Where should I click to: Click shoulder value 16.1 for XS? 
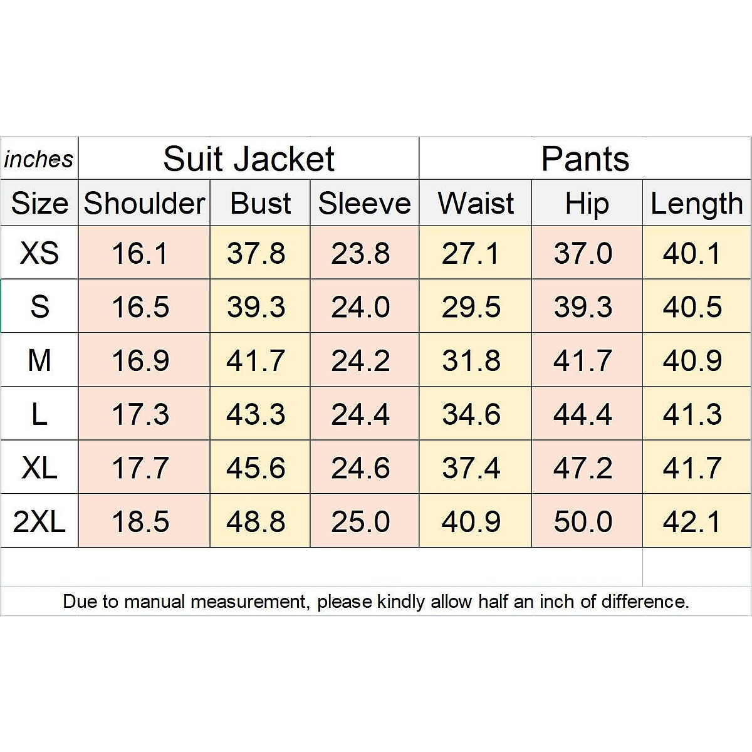(x=140, y=253)
